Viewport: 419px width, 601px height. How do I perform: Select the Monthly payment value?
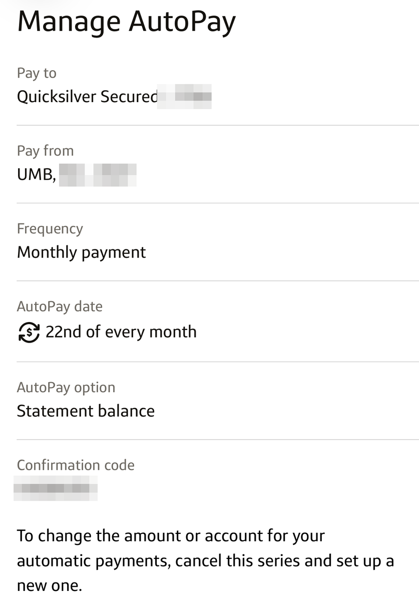tap(82, 252)
